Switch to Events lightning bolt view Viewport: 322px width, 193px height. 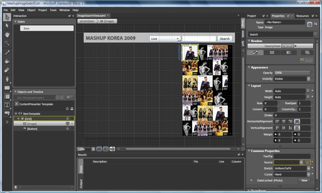tap(315, 24)
